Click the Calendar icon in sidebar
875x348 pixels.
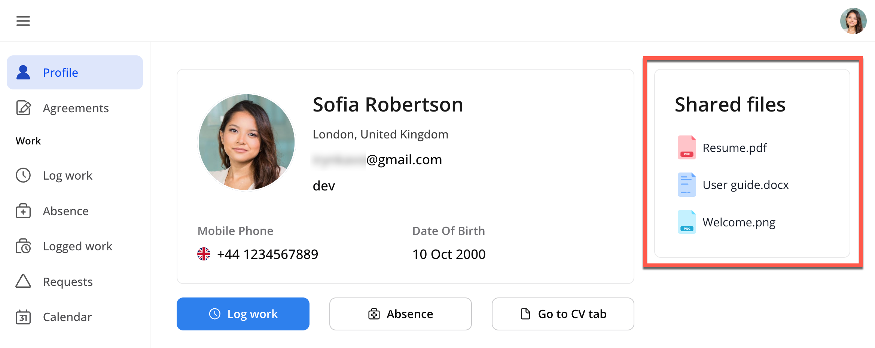[x=23, y=317]
